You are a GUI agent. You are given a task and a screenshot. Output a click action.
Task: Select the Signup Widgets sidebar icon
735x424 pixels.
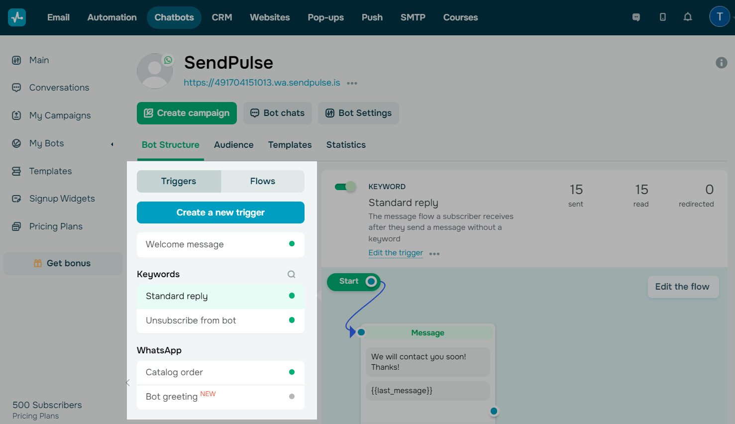coord(17,198)
